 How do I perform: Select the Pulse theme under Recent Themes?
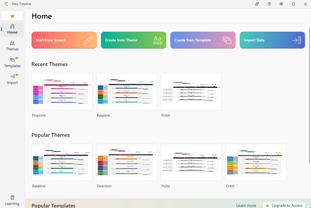[191, 92]
